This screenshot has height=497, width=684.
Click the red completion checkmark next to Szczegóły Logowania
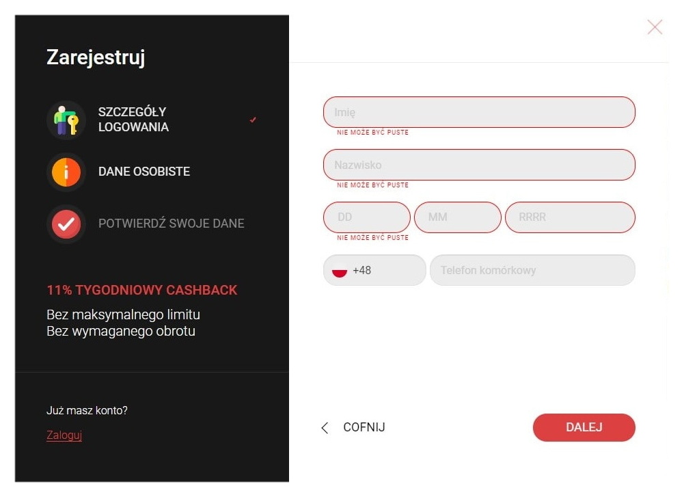pyautogui.click(x=252, y=120)
